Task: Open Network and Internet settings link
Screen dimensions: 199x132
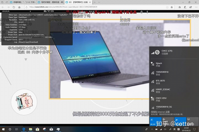Action: tap(160, 112)
